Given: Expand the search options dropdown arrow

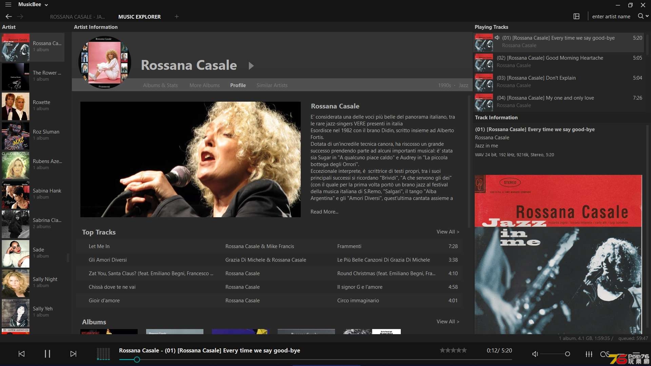Looking at the screenshot, I should click(647, 16).
